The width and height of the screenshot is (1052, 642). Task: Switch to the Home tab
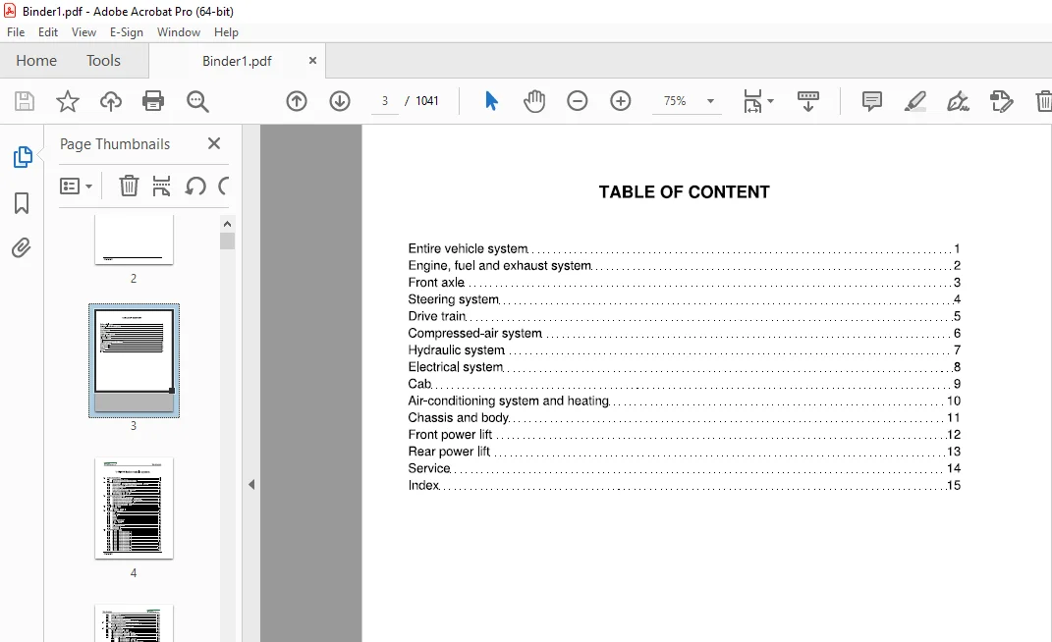[x=36, y=61]
